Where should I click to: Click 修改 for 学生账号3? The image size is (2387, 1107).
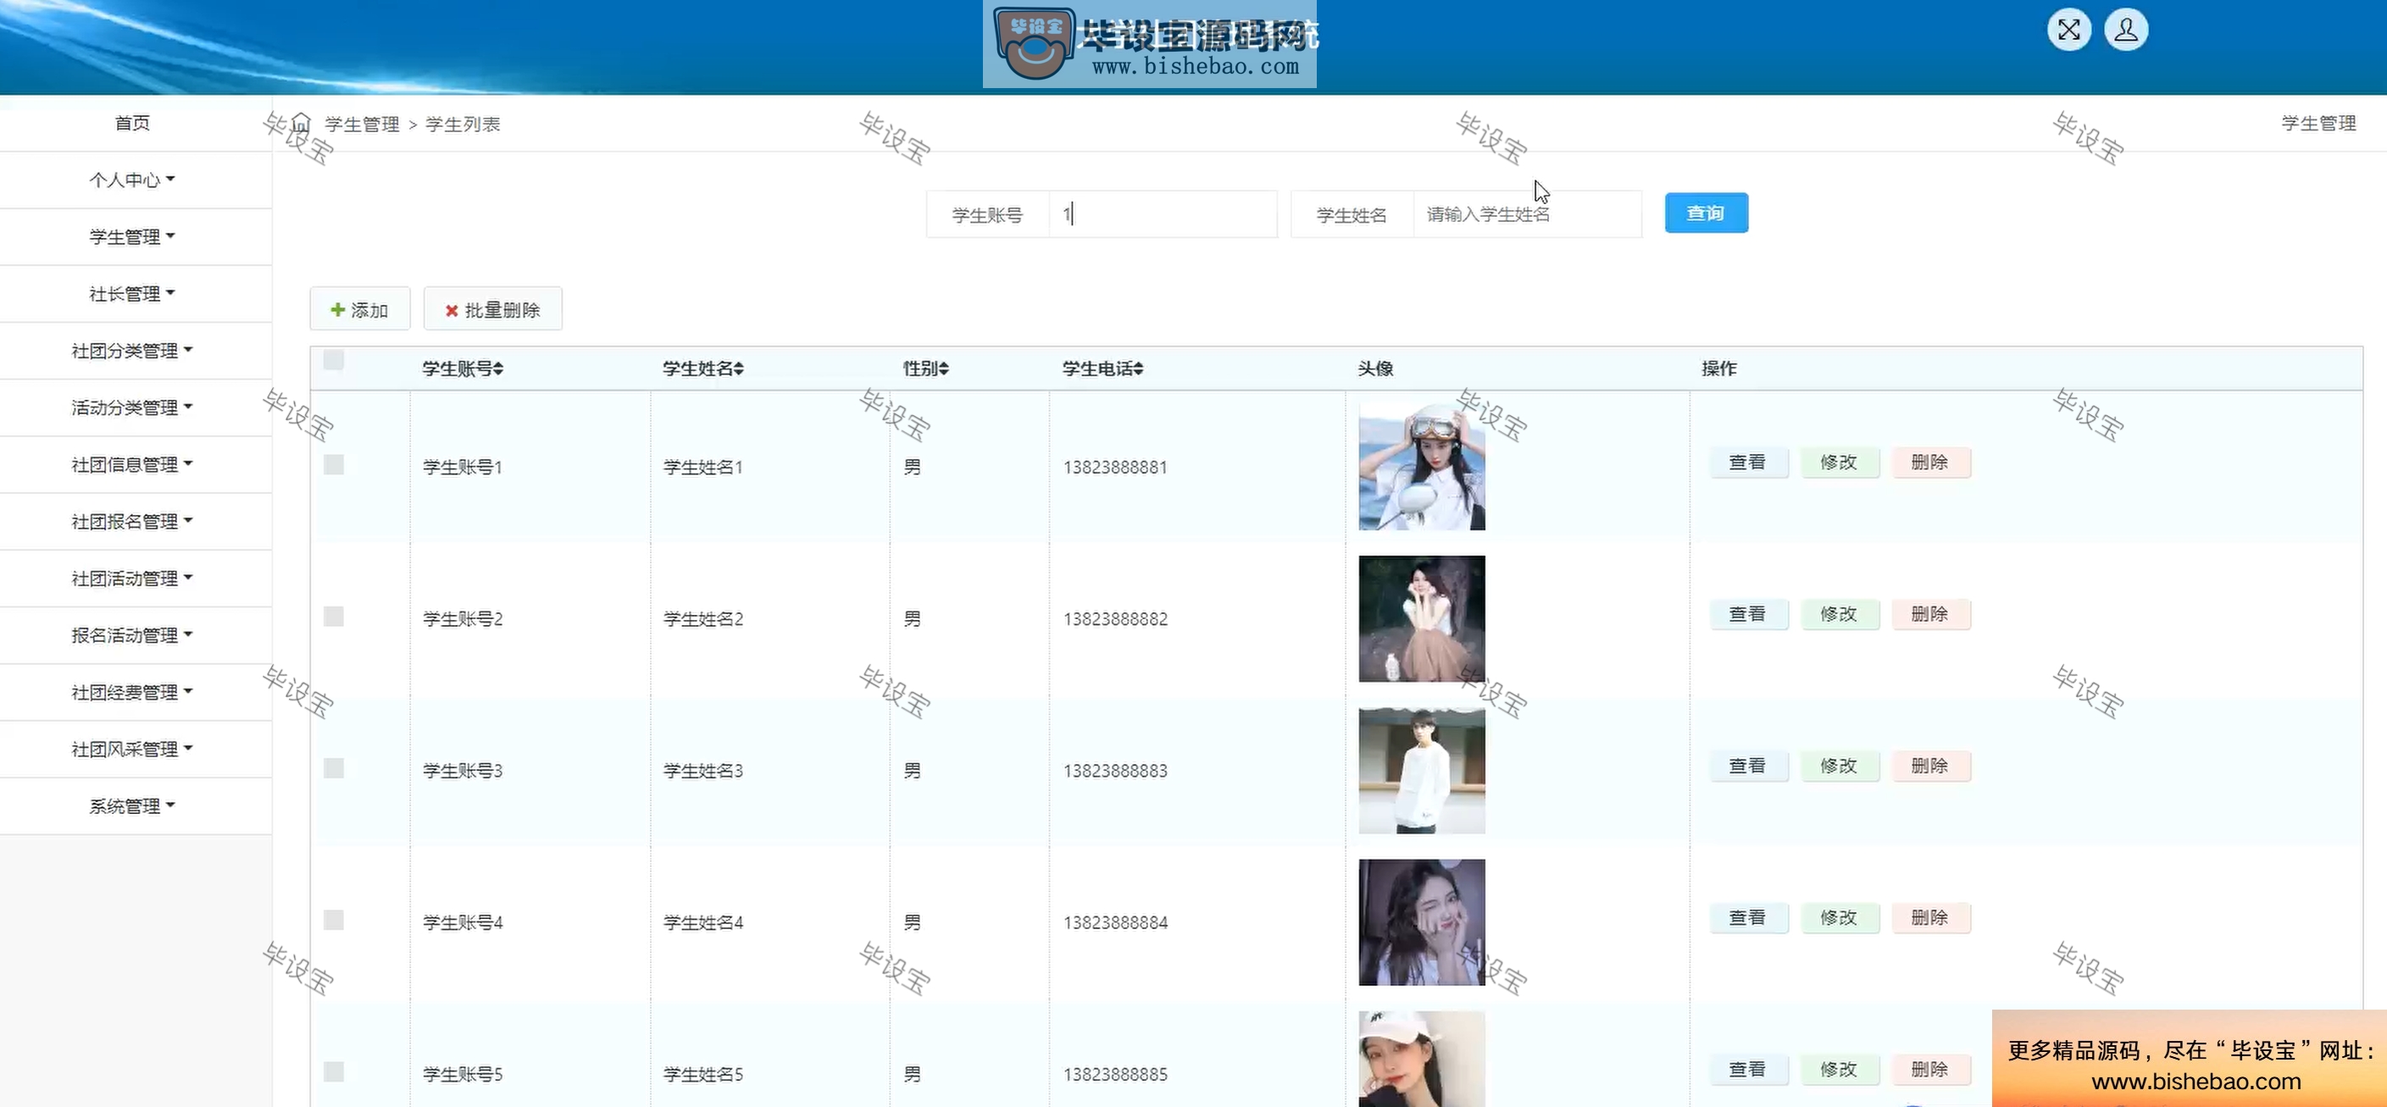[x=1840, y=767]
